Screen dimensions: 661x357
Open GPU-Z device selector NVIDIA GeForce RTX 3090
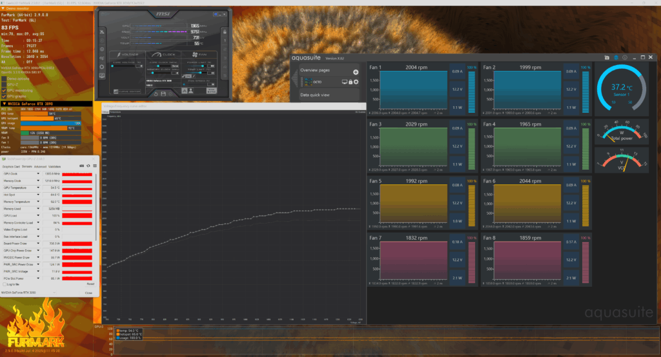coord(28,292)
